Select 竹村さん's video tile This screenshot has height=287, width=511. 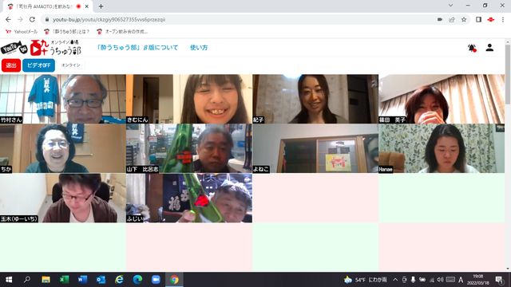click(63, 99)
